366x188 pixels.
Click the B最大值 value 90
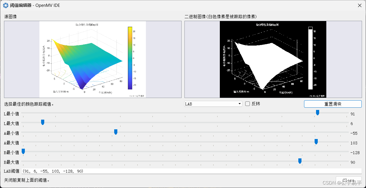pos(353,162)
